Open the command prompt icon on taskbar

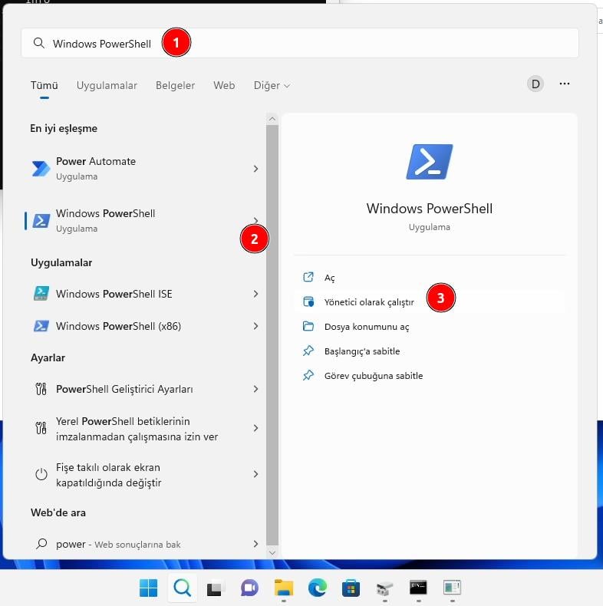(x=418, y=588)
